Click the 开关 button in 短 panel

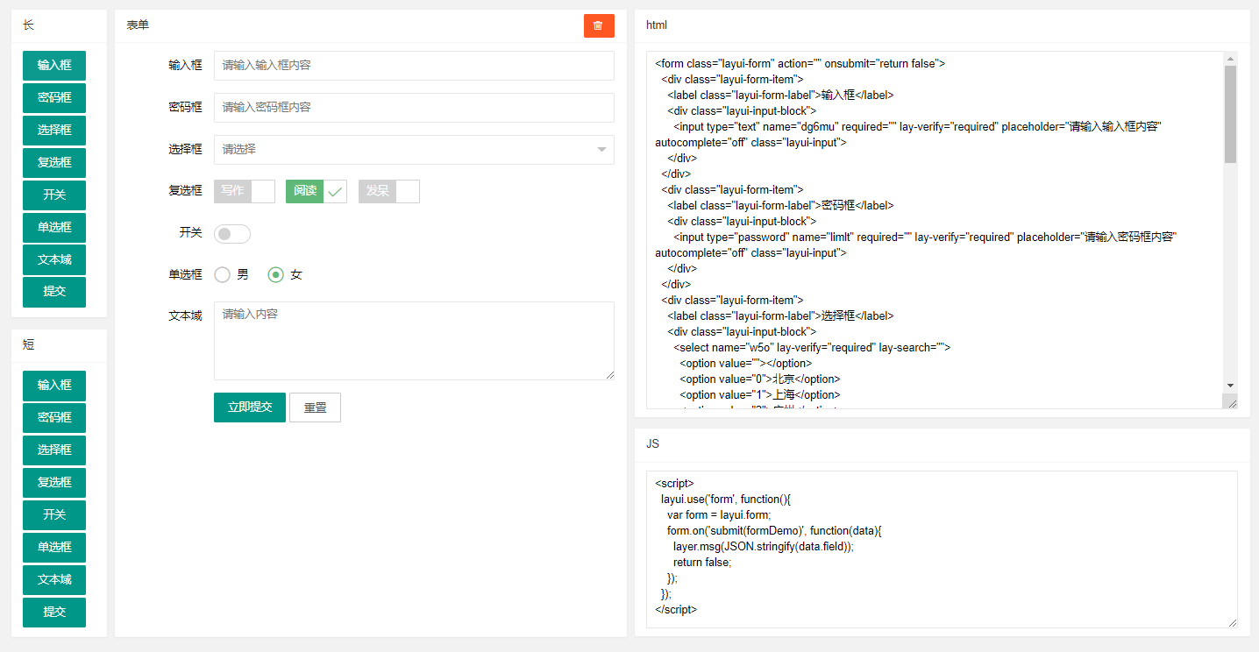pos(54,514)
